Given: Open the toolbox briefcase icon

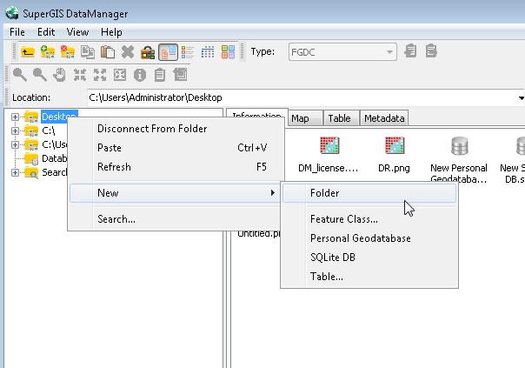Looking at the screenshot, I should 148,52.
